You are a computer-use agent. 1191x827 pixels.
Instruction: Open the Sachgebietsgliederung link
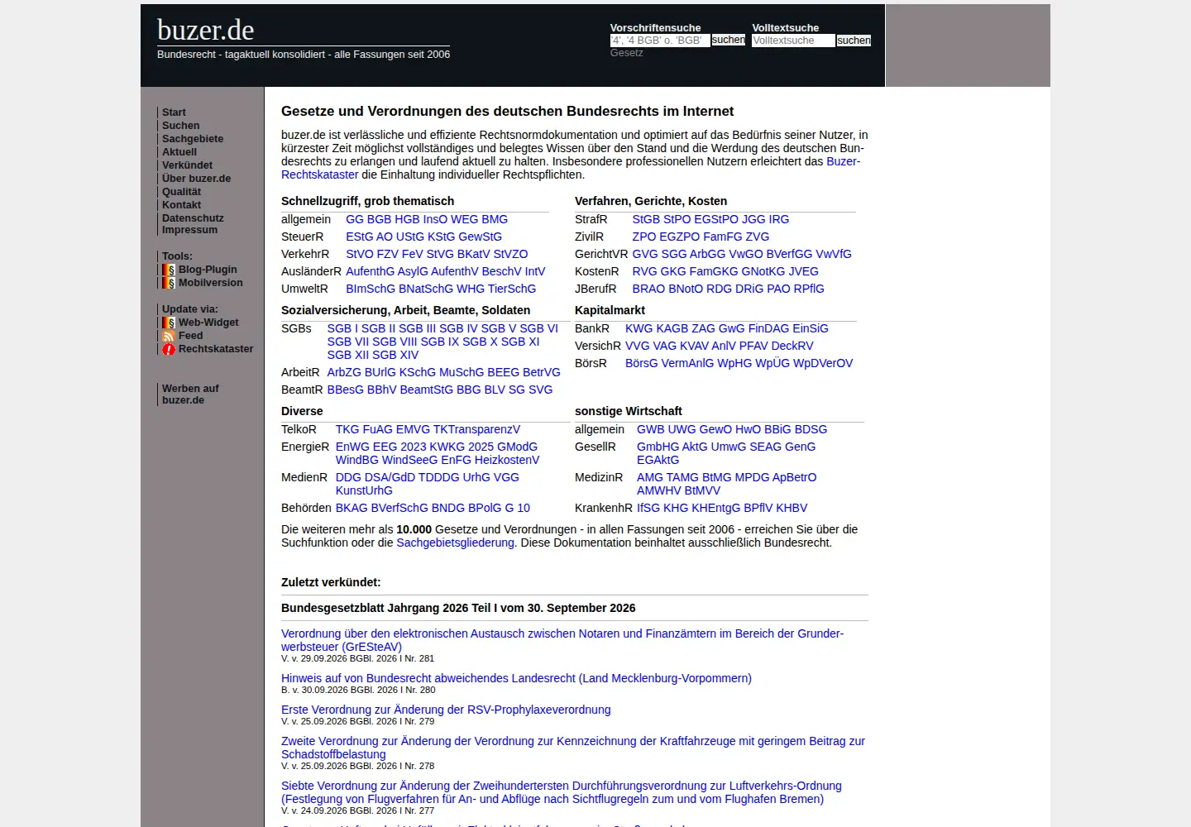pyautogui.click(x=455, y=543)
